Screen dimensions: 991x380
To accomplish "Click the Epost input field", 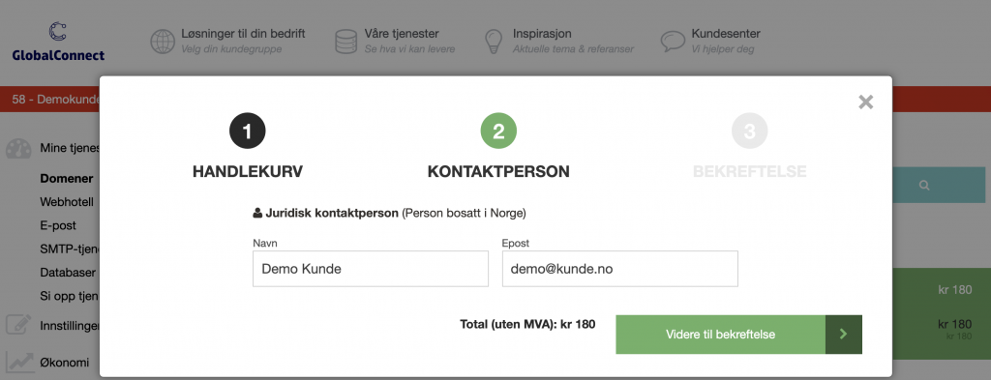I will coord(620,269).
